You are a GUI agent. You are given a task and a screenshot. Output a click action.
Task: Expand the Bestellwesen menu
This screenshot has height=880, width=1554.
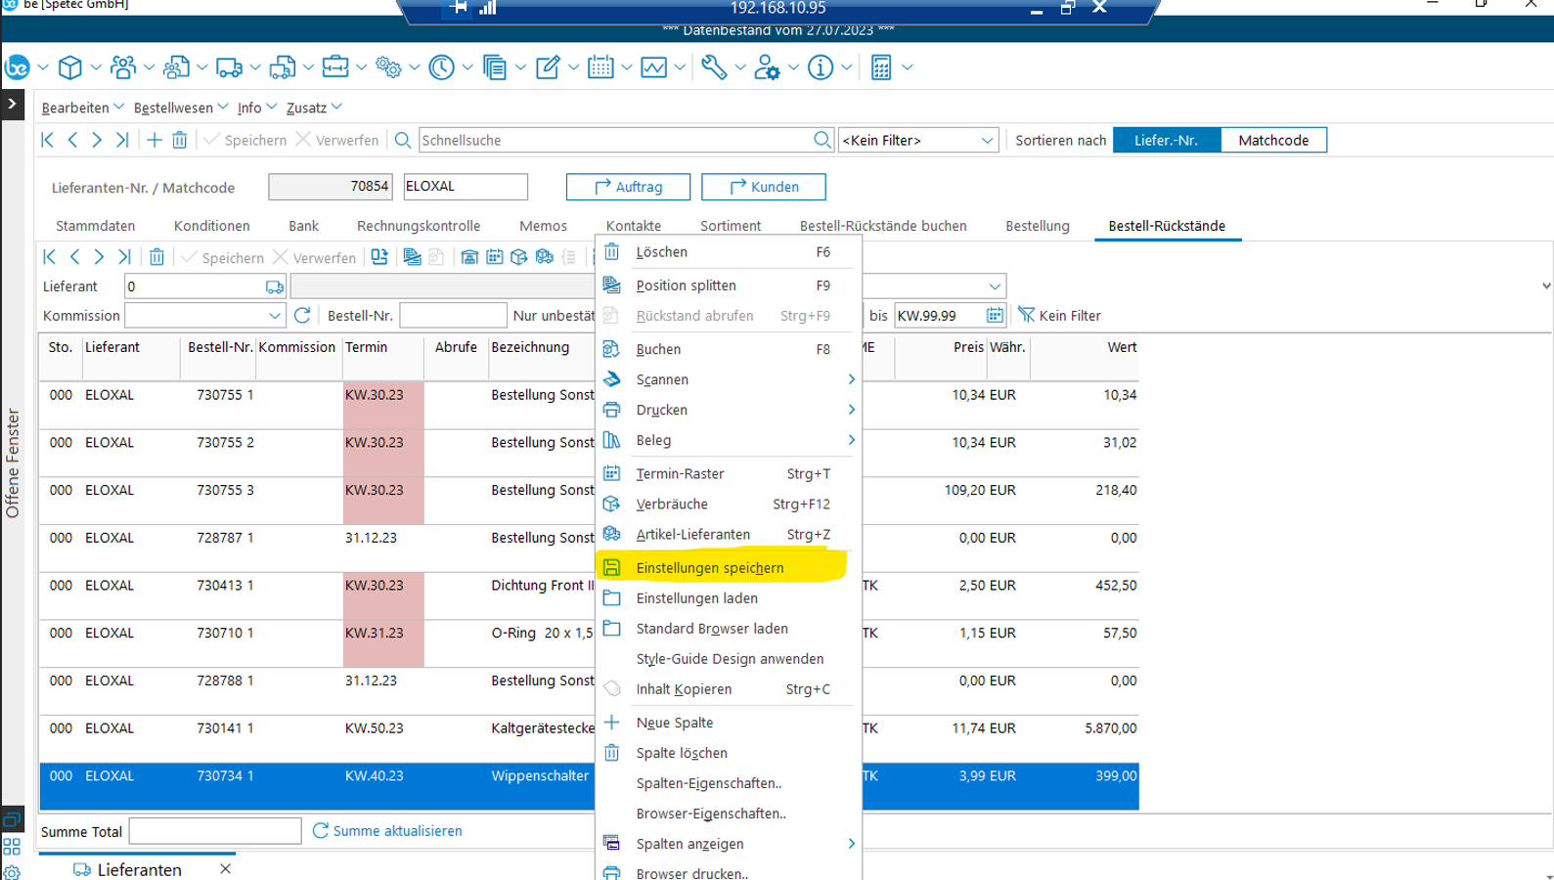(180, 108)
